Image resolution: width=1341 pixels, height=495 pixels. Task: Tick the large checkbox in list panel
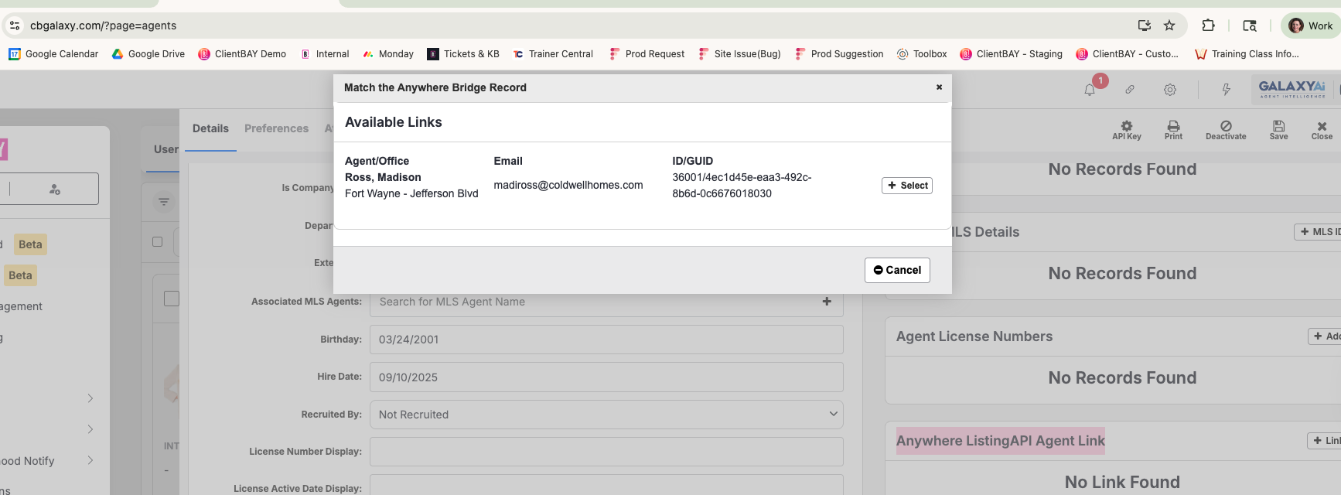coord(172,299)
